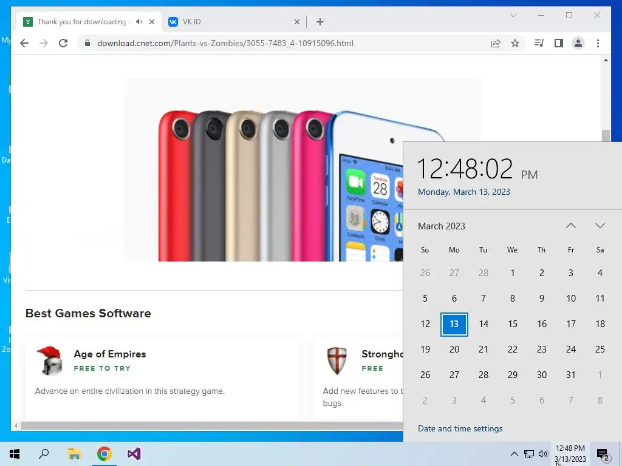Select today, March 13, in calendar
Viewport: 622px width, 466px height.
[454, 324]
